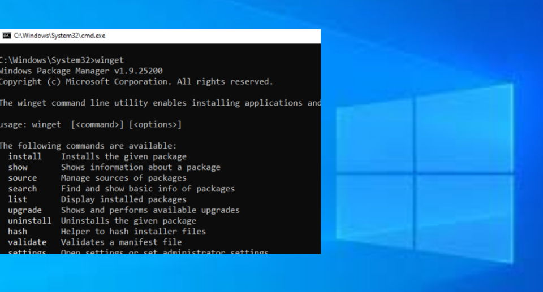Click the winget command line utility description line
The height and width of the screenshot is (292, 543).
pos(160,103)
